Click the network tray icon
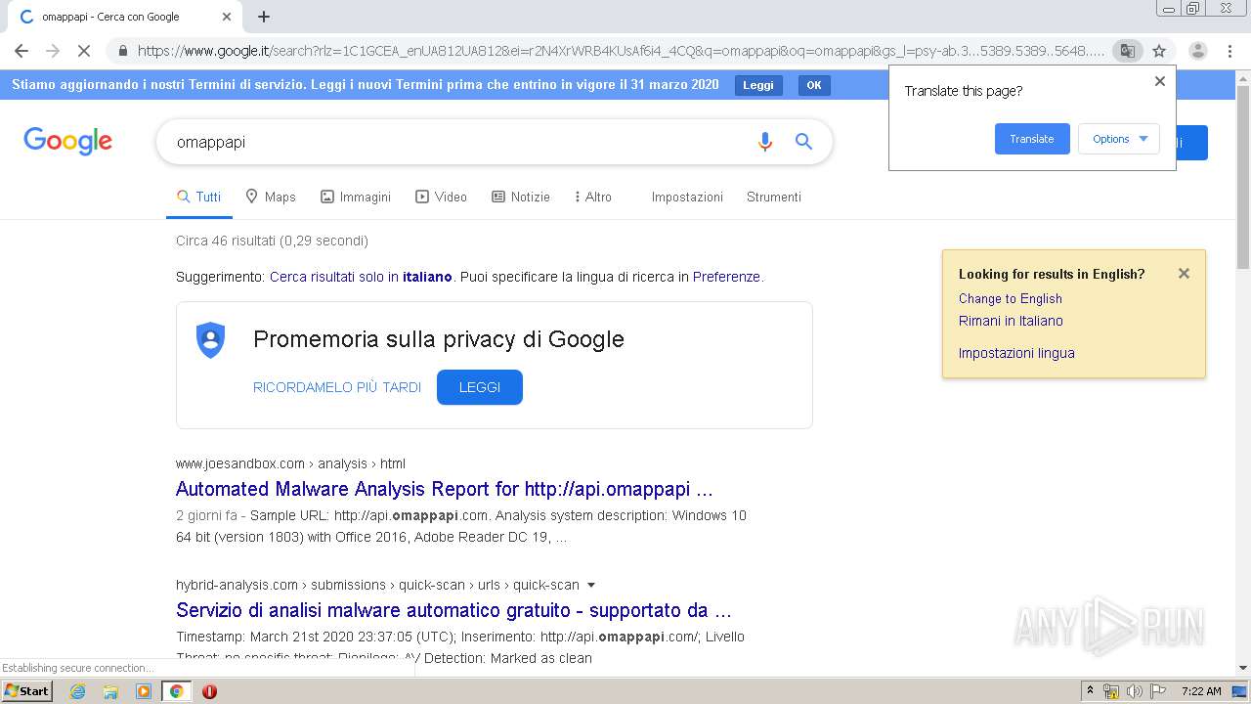Image resolution: width=1251 pixels, height=704 pixels. coord(1111,691)
